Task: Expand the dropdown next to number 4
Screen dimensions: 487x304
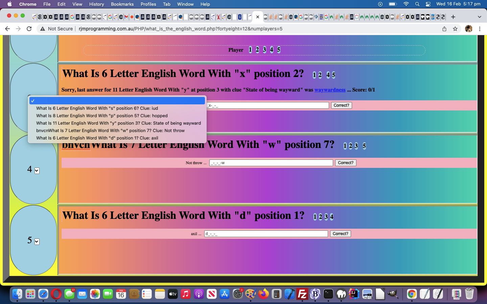Action: [37, 171]
